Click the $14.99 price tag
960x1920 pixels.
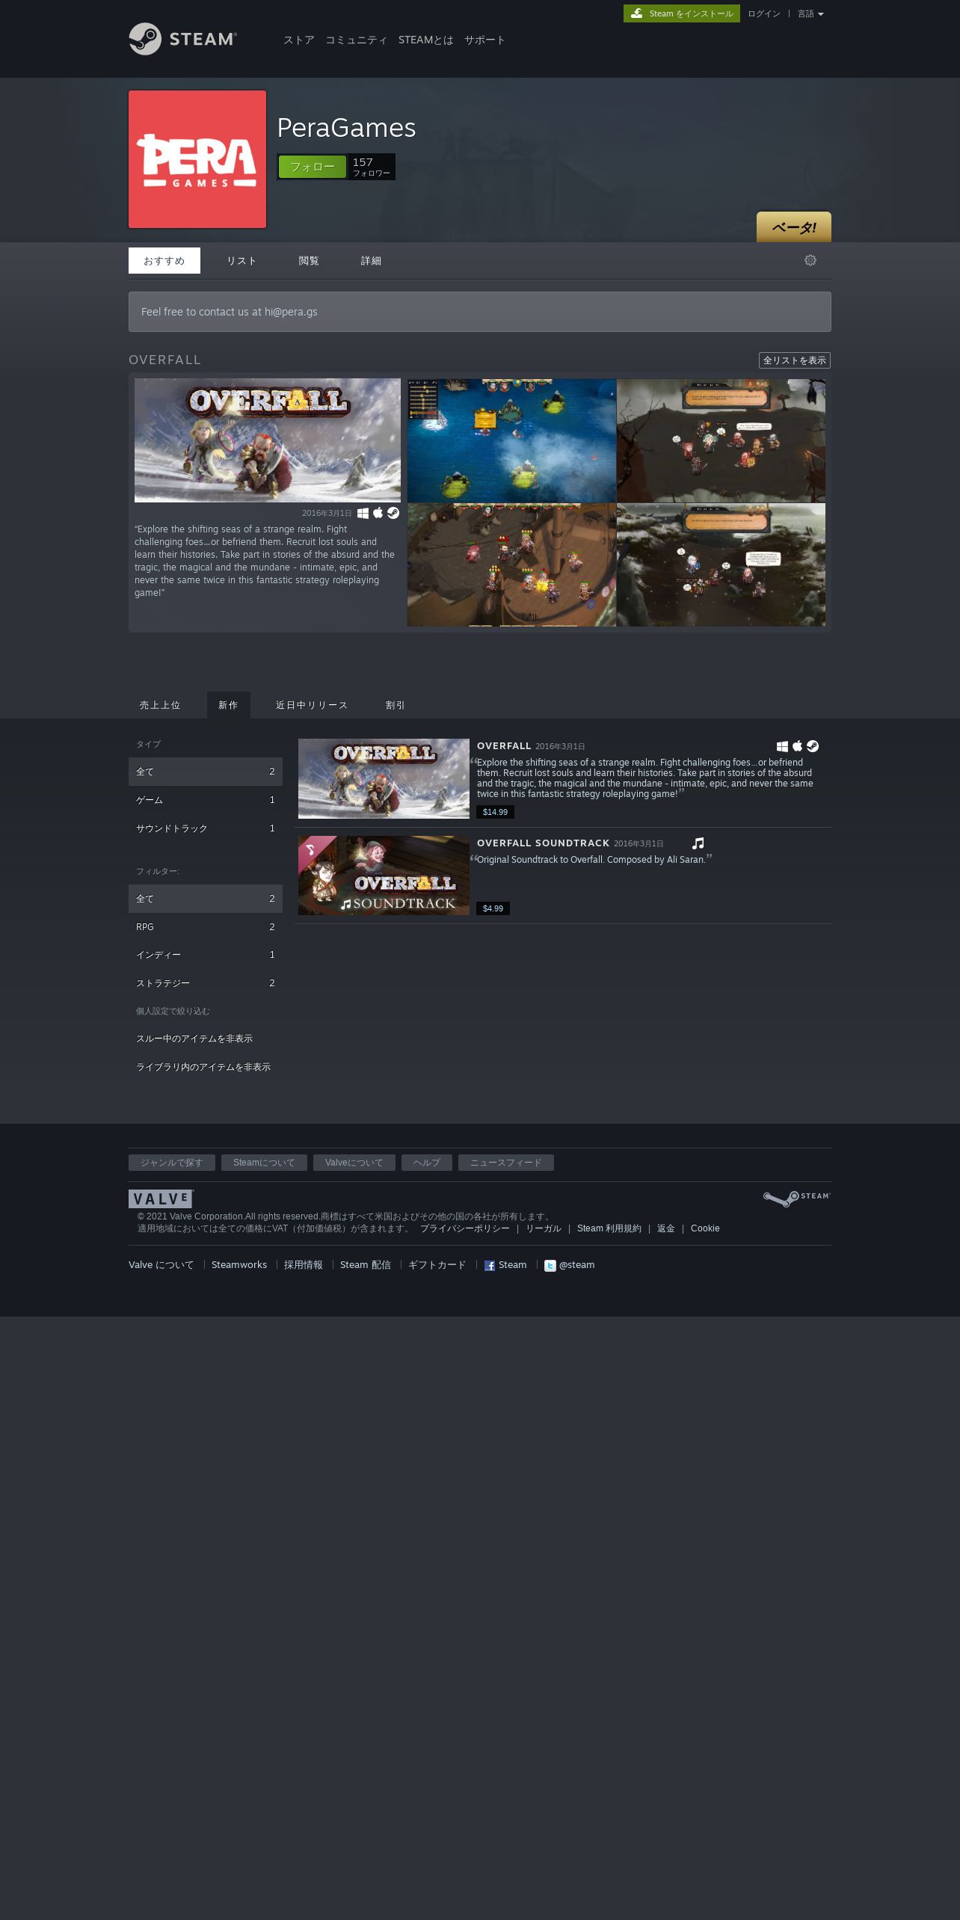495,812
